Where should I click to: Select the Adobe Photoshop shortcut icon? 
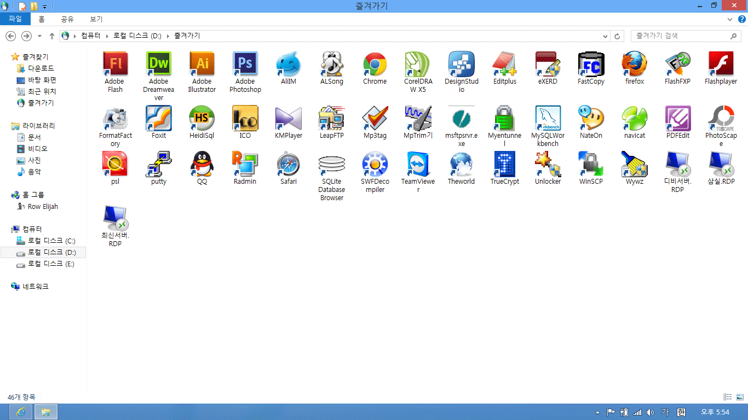[x=245, y=65]
